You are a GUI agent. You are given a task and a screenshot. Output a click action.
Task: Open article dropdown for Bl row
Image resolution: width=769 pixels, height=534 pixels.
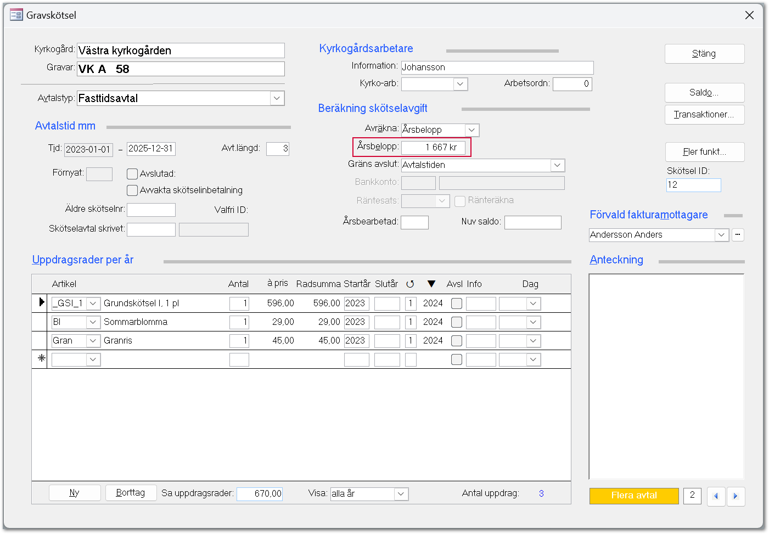point(93,322)
